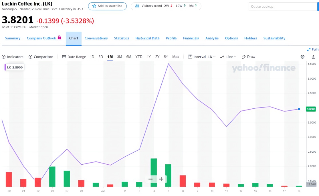Click Add to watchlist button
This screenshot has width=319, height=196.
pos(107,6)
